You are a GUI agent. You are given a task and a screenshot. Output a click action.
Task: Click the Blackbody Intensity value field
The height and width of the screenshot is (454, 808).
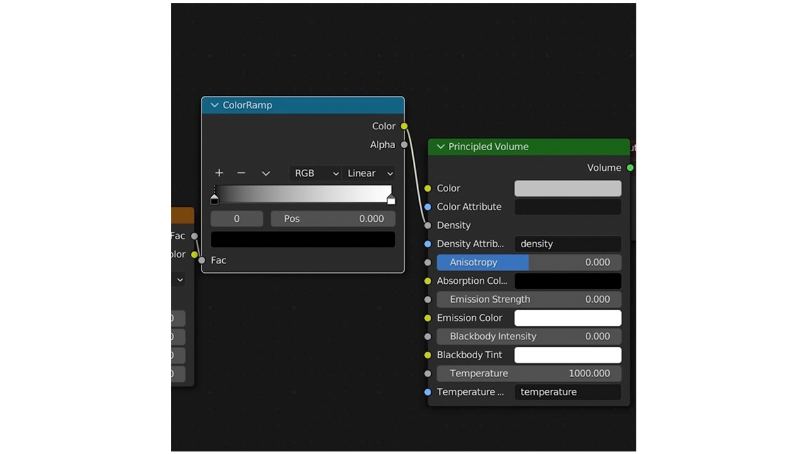click(529, 337)
